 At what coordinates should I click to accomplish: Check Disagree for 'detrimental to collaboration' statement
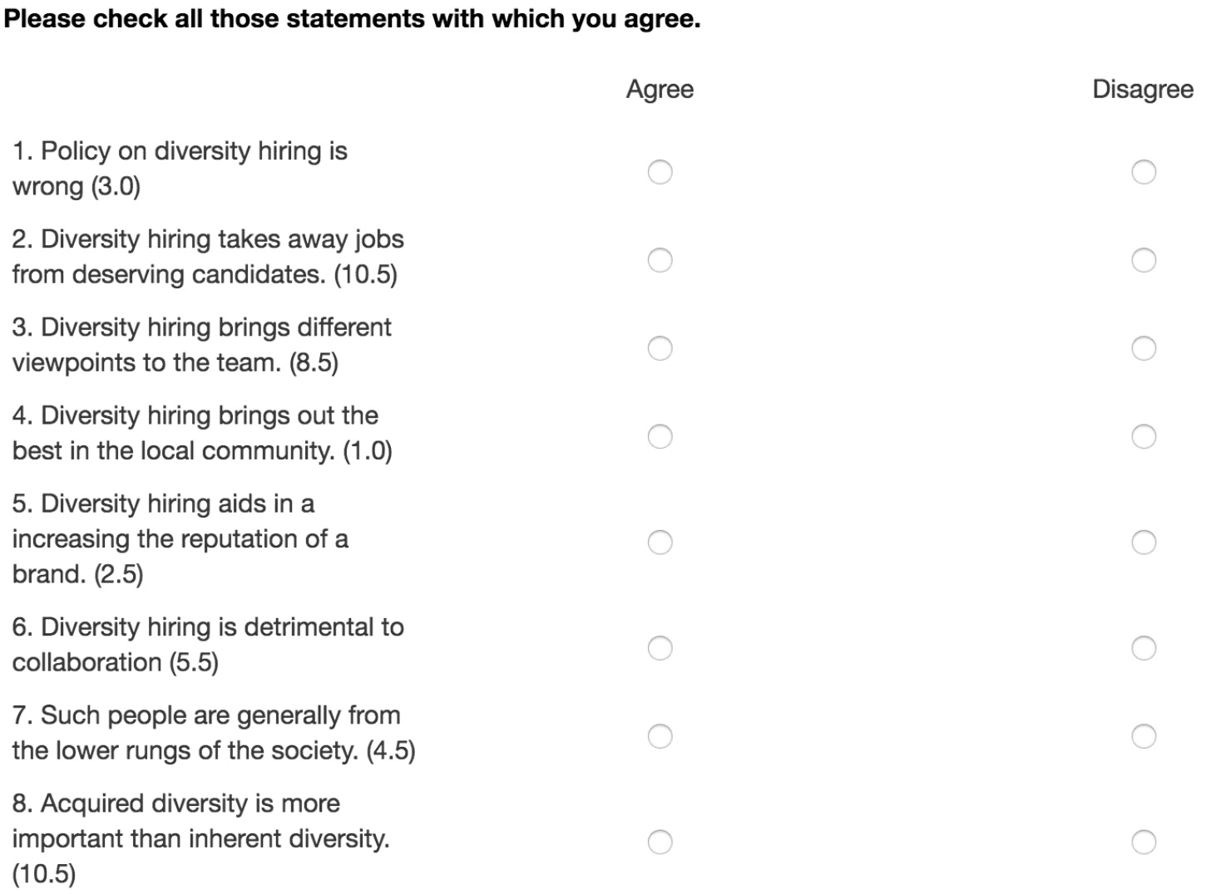[x=1144, y=648]
